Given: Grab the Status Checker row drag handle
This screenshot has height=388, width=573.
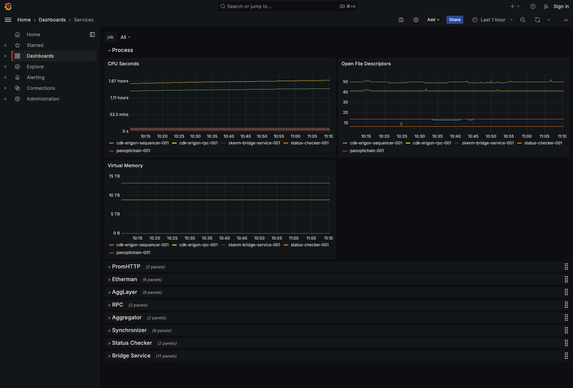Looking at the screenshot, I should [x=566, y=343].
